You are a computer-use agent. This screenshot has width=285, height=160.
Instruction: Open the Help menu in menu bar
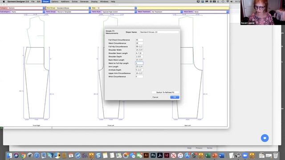pos(113,1)
